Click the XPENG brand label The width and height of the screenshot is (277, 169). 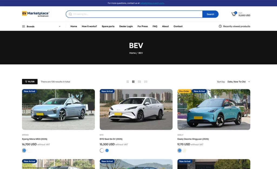pos(25,135)
